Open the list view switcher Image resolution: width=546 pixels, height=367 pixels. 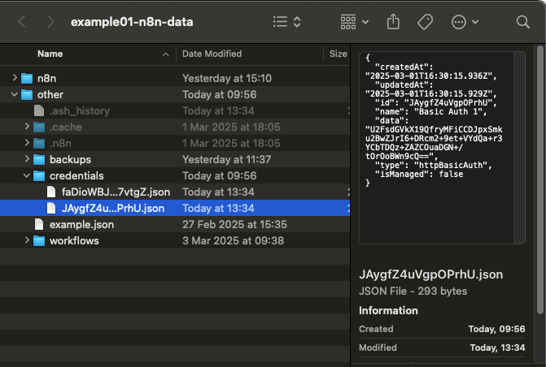286,22
